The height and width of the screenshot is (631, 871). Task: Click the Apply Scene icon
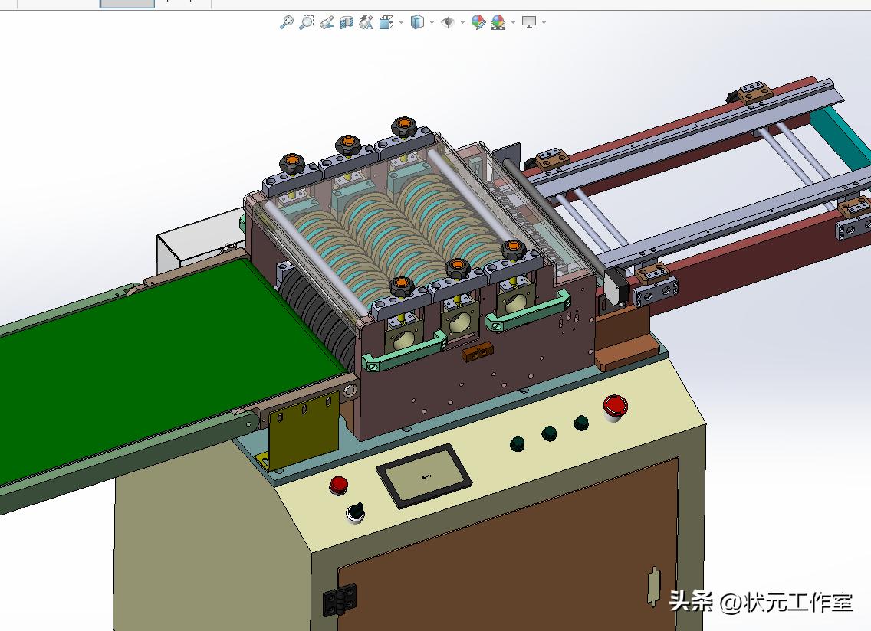[497, 22]
